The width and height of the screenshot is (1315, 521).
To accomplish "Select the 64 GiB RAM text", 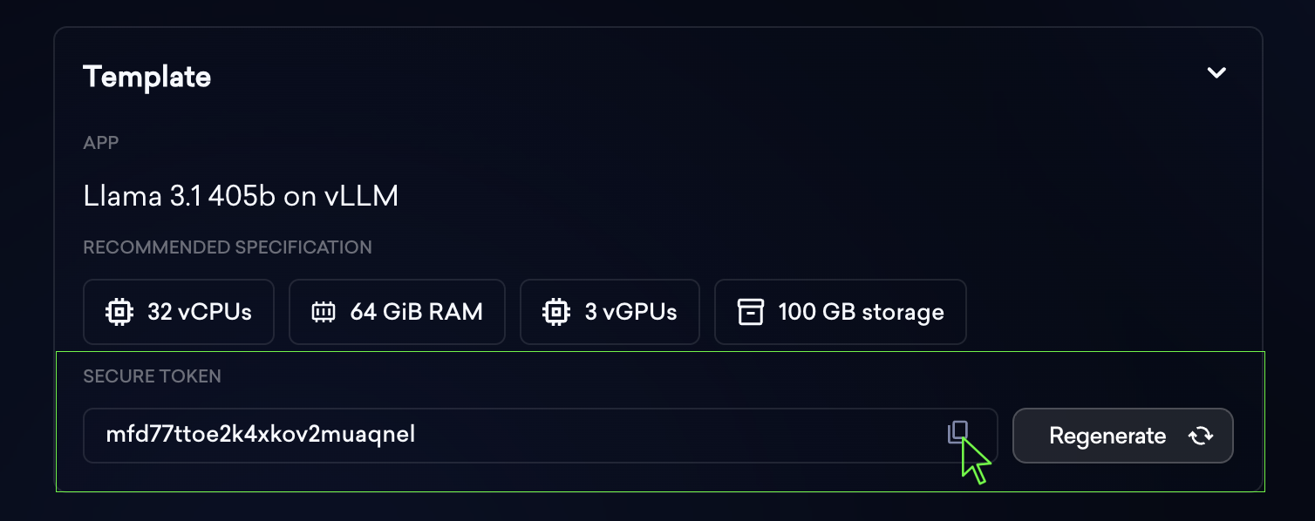I will click(416, 312).
